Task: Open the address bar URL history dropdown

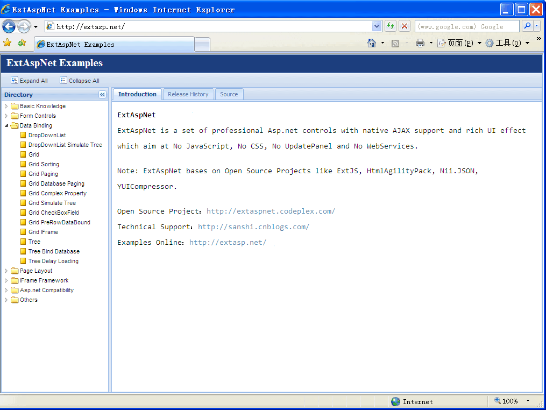Action: click(x=377, y=26)
